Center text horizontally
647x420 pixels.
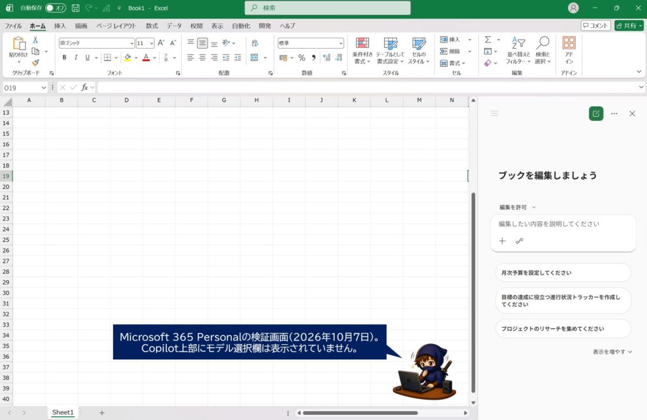point(202,58)
